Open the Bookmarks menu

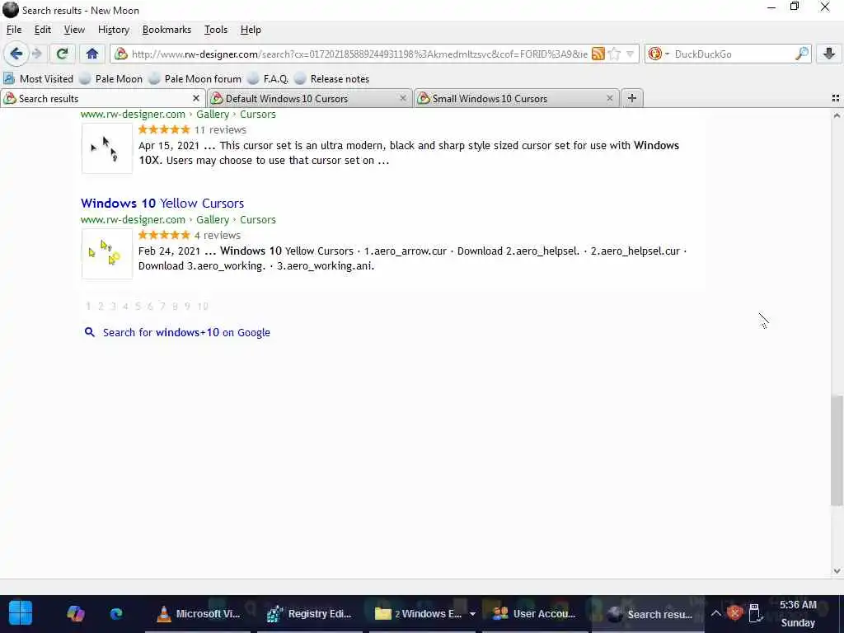click(x=166, y=30)
